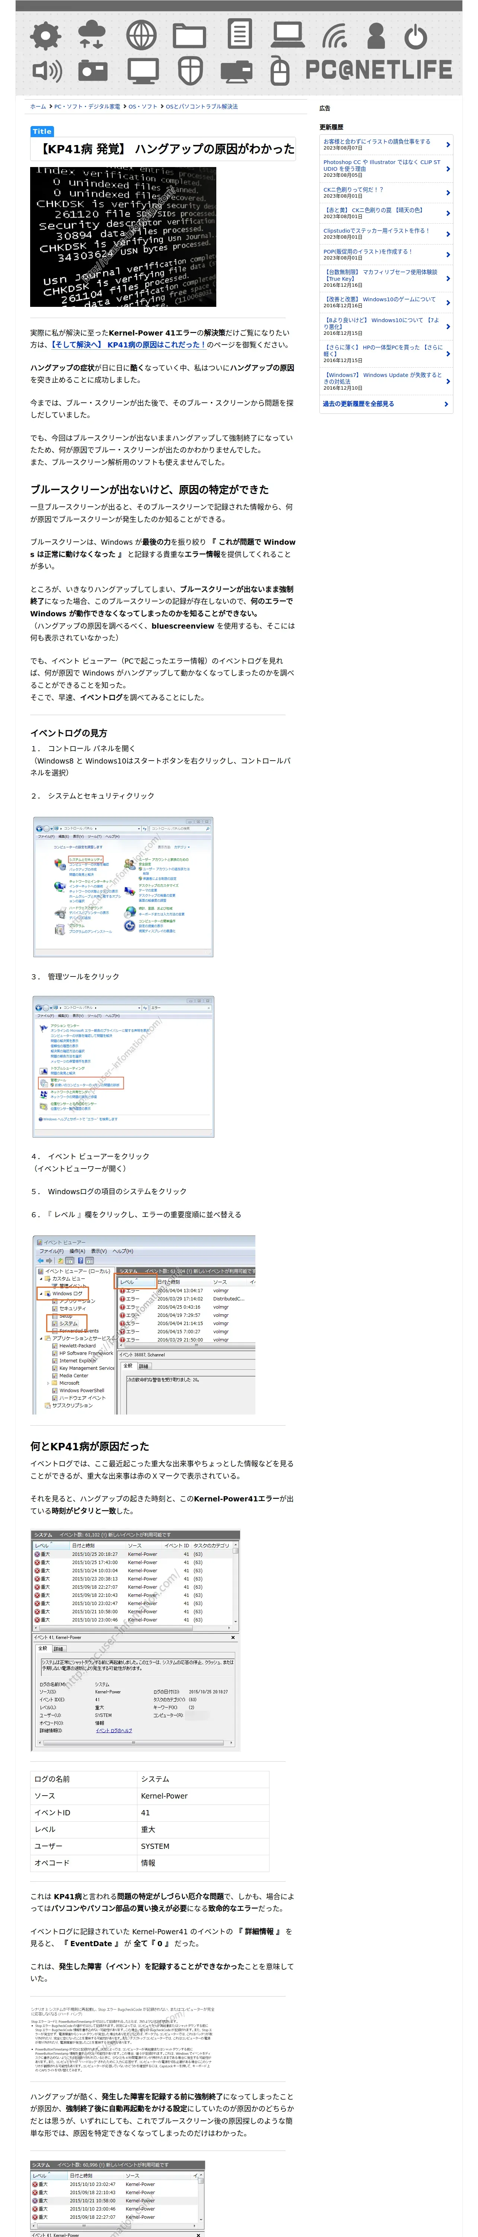This screenshot has width=478, height=2237.
Task: Click table cell イベントID
Action: coord(84,1813)
